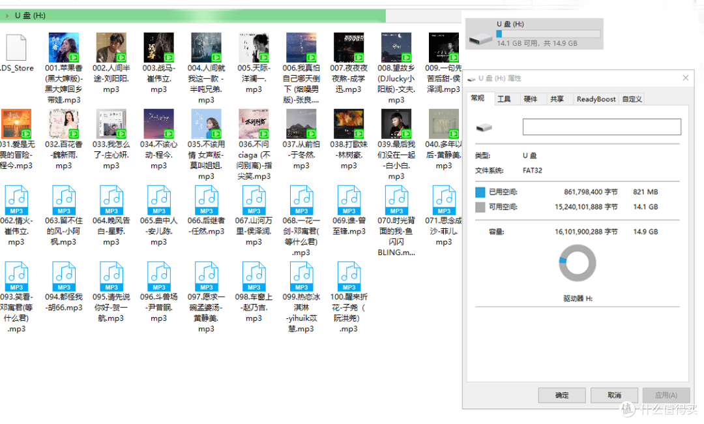Screen dimensions: 704x424
Task: Select 040.多年以后-黄静美 mp3 file
Action: [x=444, y=123]
